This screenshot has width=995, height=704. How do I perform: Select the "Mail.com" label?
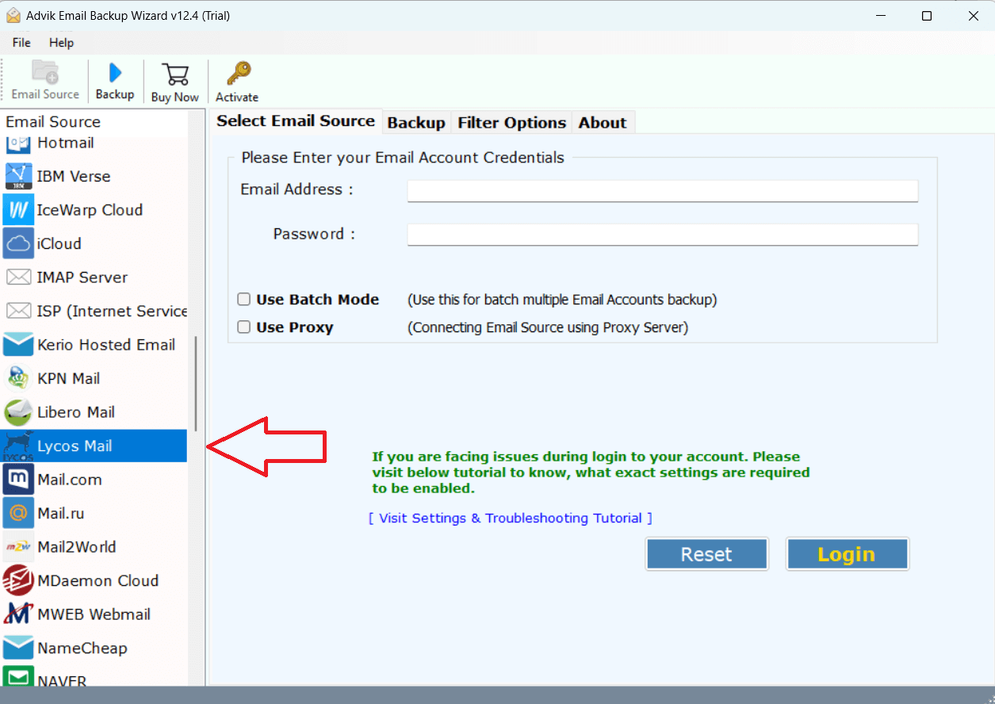pyautogui.click(x=70, y=480)
